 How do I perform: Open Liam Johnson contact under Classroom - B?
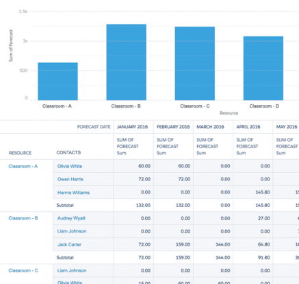click(72, 231)
